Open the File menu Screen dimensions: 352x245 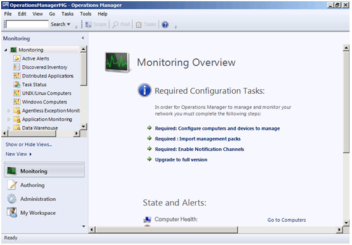click(x=8, y=14)
